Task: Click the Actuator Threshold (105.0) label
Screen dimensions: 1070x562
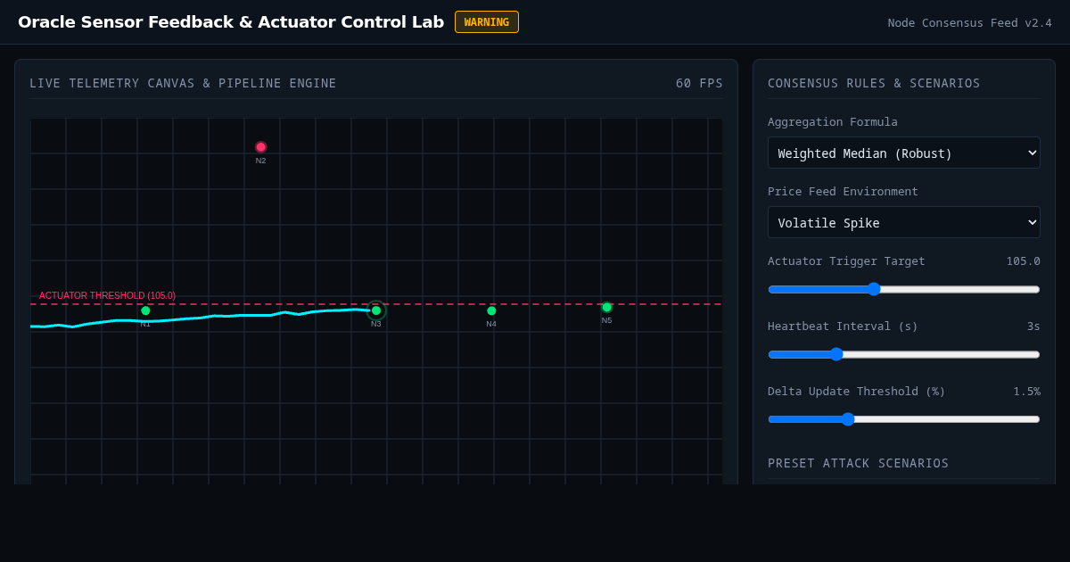Action: coord(107,295)
